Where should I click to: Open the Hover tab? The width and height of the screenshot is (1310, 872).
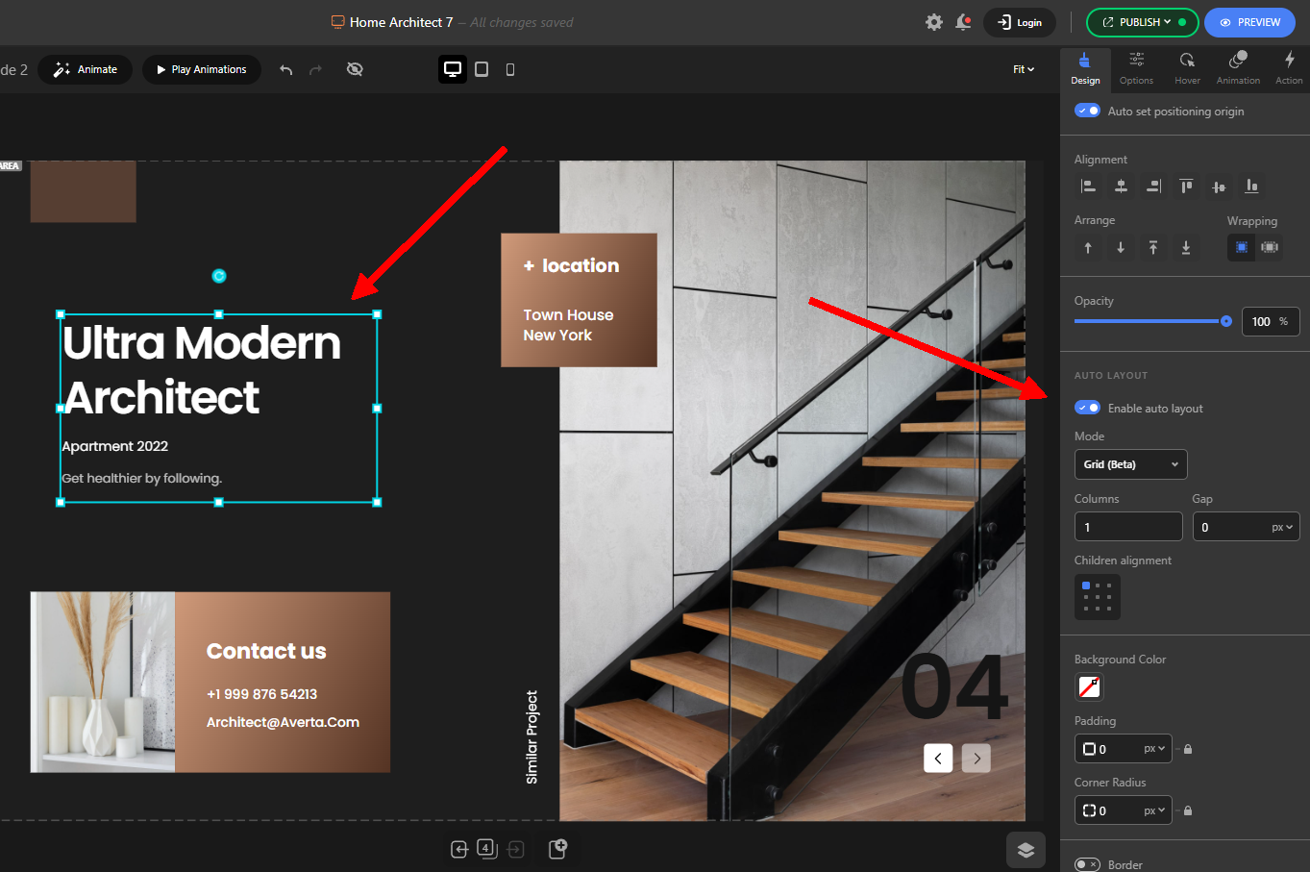pos(1187,68)
